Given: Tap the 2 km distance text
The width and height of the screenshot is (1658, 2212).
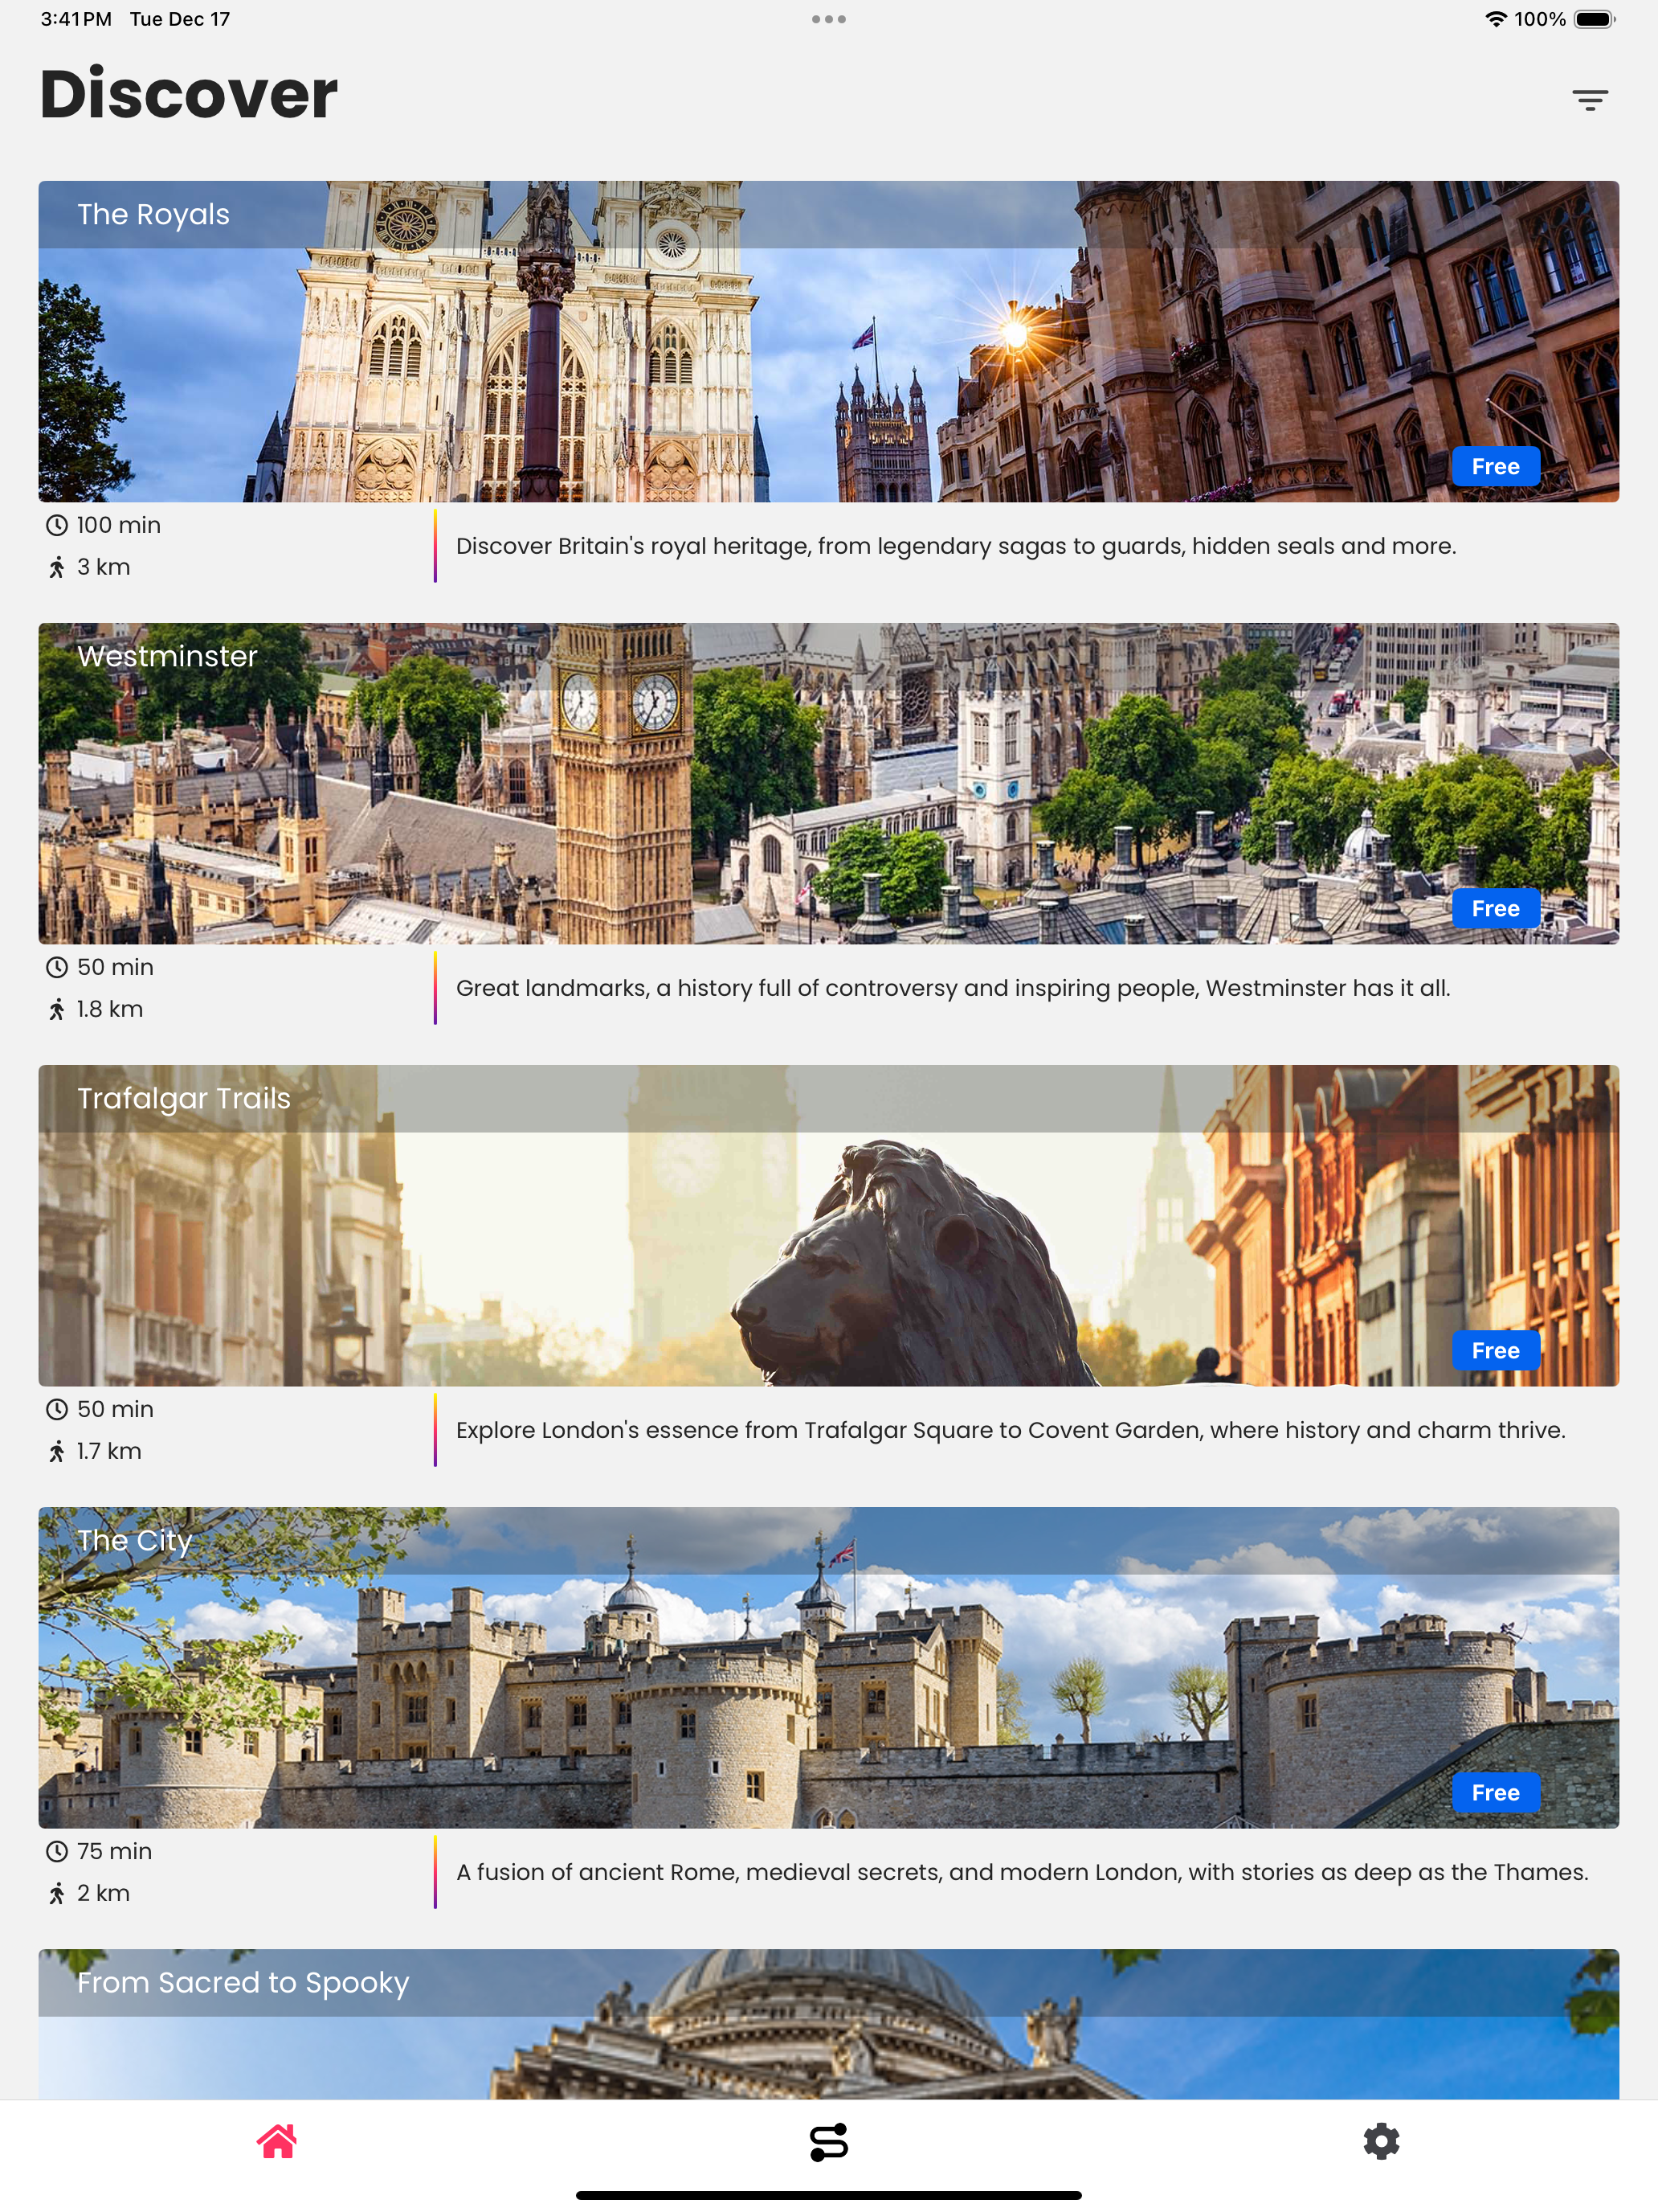Looking at the screenshot, I should (104, 1893).
